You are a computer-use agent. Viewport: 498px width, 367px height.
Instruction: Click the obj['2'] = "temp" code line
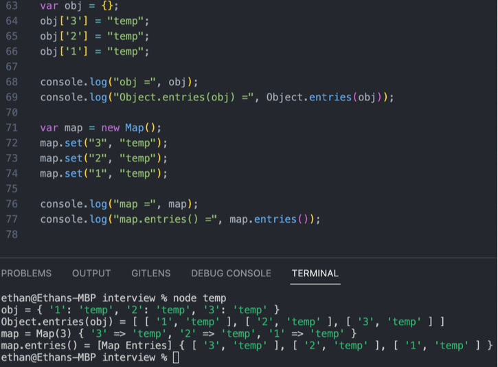(94, 36)
